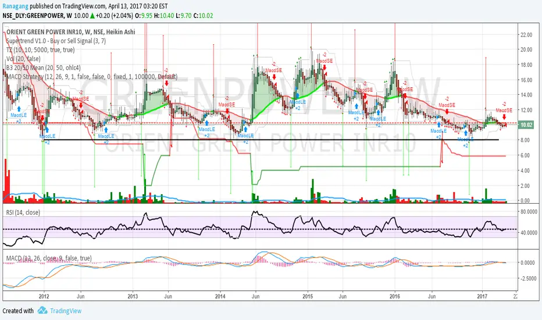Click the 2017 time axis label
Viewport: 542px width, 320px height.
482,297
